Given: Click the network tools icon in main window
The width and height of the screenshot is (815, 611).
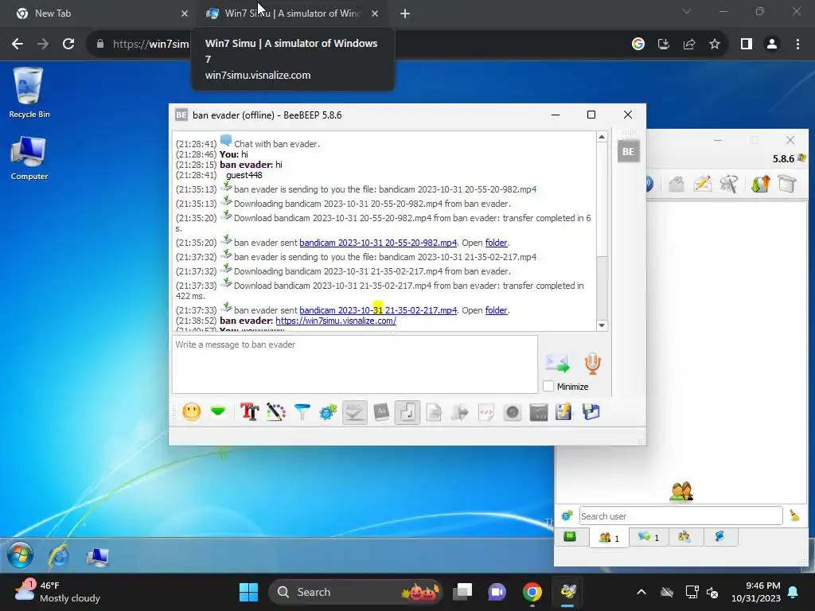Looking at the screenshot, I should coord(729,184).
